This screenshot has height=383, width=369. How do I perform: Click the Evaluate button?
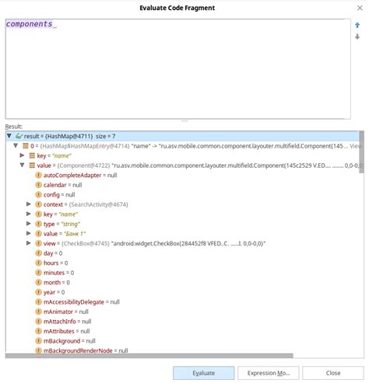click(x=204, y=373)
